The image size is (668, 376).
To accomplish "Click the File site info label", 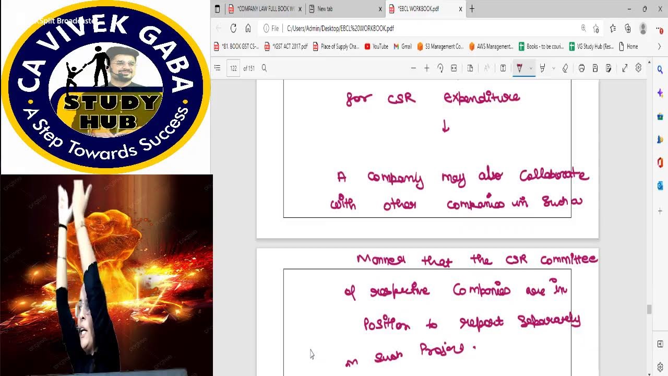I will [271, 28].
